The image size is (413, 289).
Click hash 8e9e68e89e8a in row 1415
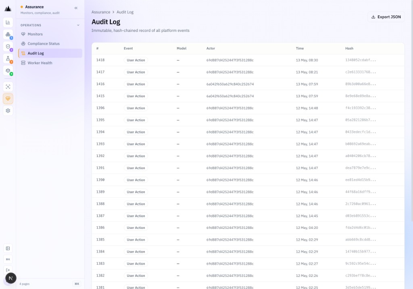[361, 96]
